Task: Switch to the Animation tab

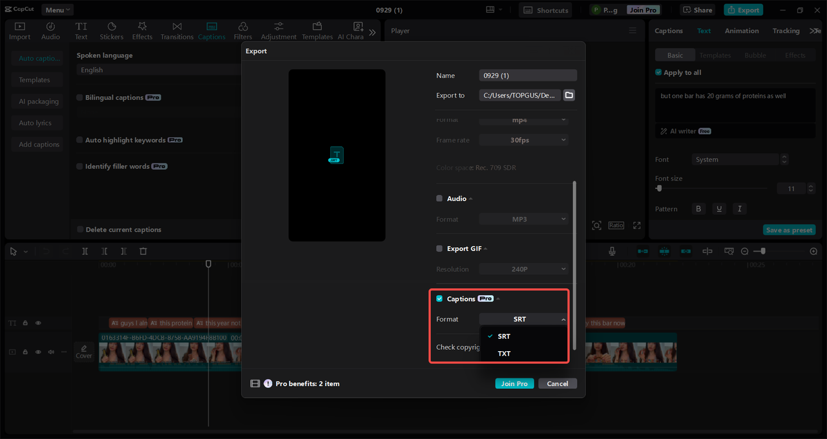Action: point(742,31)
